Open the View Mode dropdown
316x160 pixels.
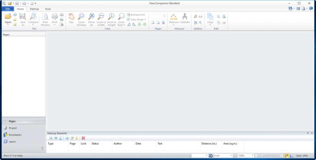point(136,19)
